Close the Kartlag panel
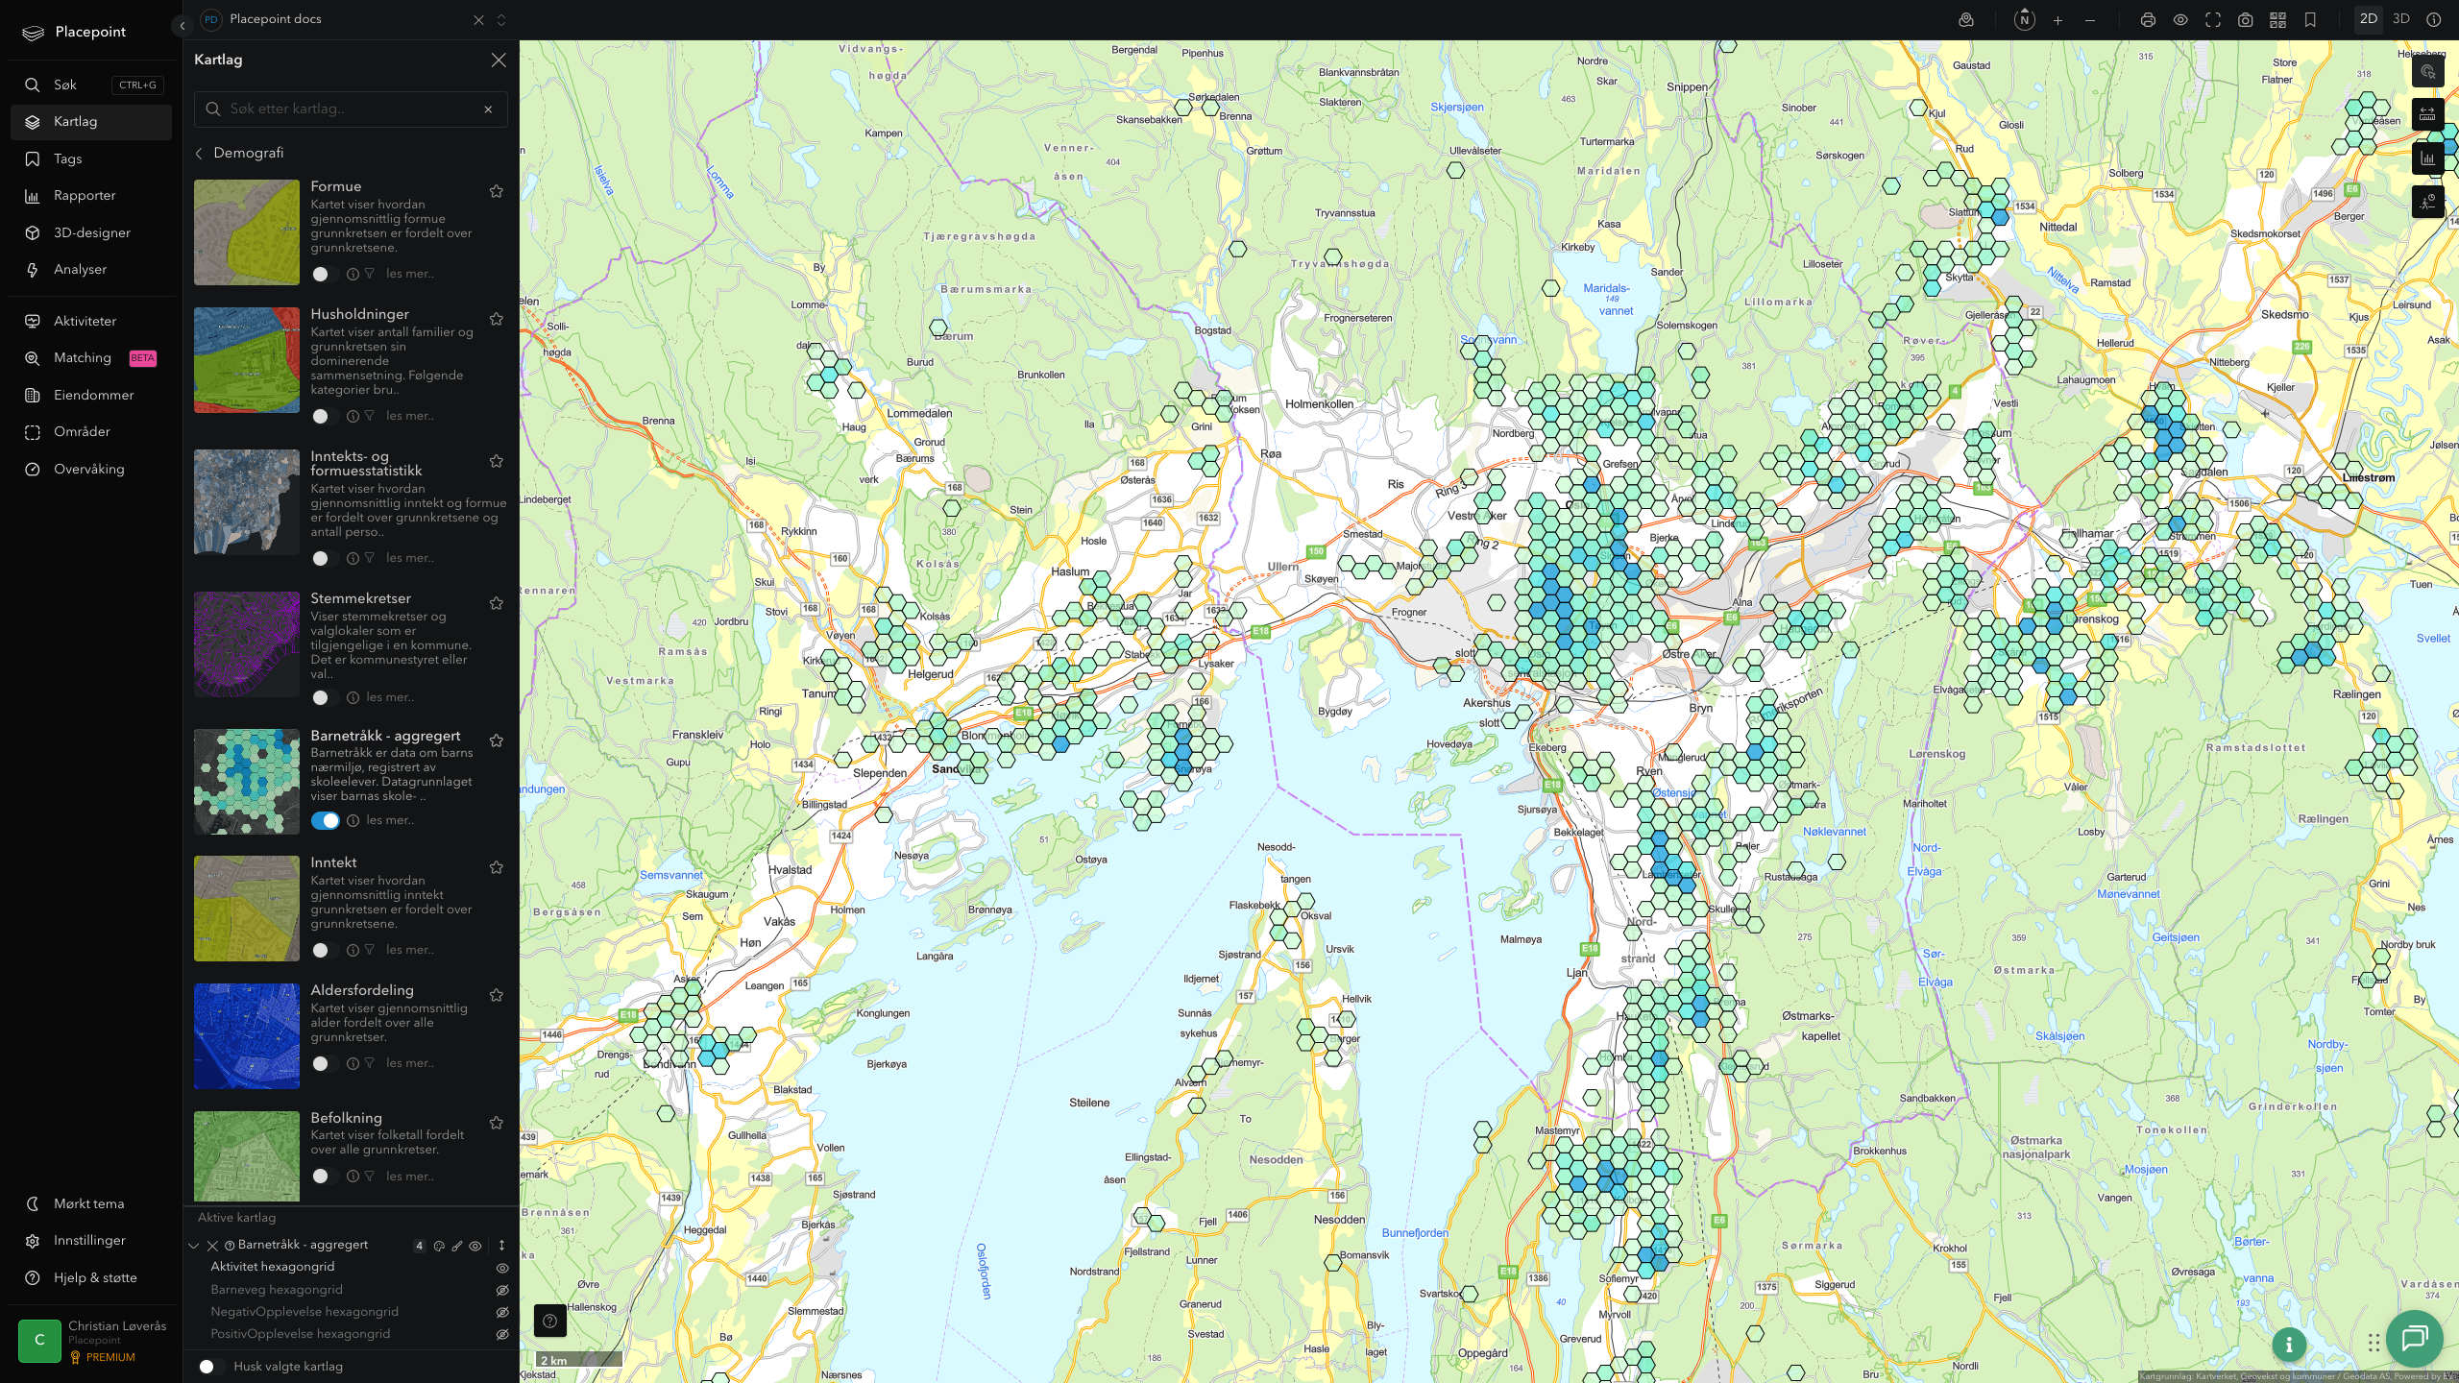Image resolution: width=2459 pixels, height=1383 pixels. tap(499, 60)
